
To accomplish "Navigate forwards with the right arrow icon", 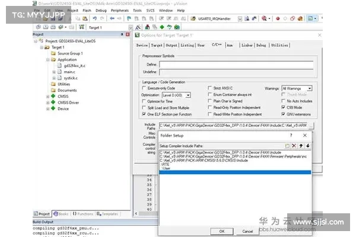I will (x=119, y=18).
